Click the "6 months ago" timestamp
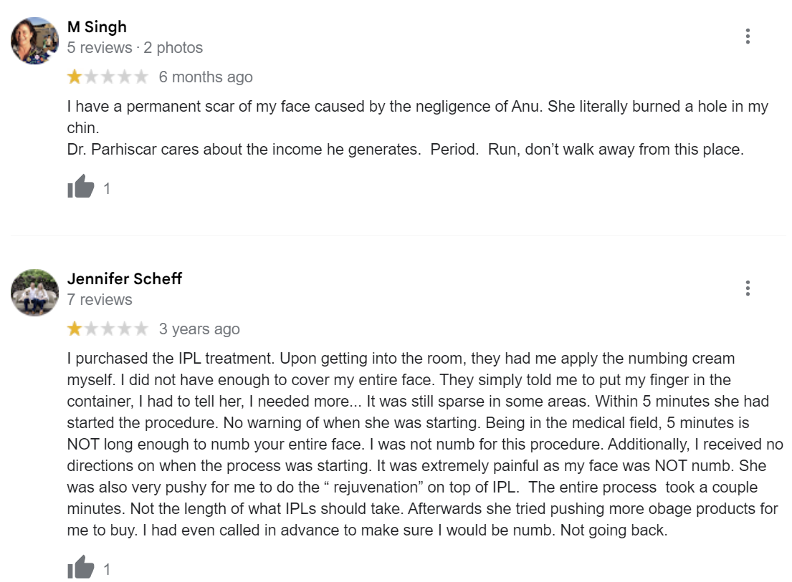This screenshot has width=792, height=582. 206,77
